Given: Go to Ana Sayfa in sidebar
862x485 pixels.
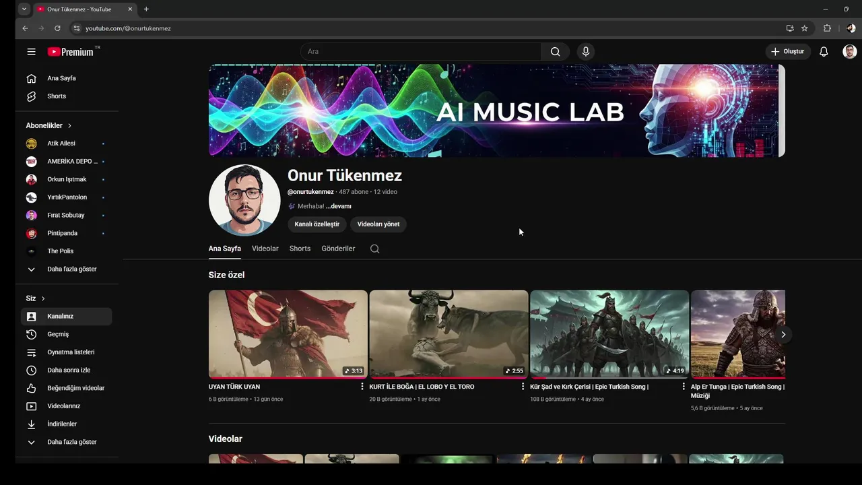Looking at the screenshot, I should click(x=66, y=78).
